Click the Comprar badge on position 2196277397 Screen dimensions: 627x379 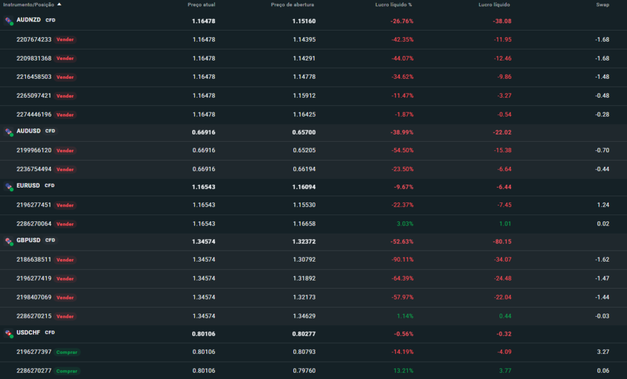[x=67, y=352]
